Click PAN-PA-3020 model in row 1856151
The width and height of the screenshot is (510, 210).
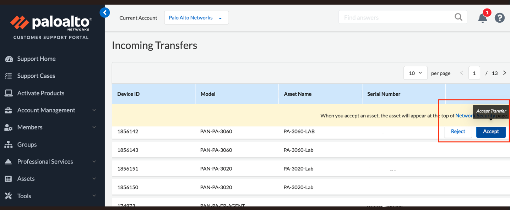[216, 168]
